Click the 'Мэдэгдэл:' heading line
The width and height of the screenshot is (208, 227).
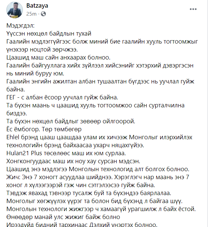pos(21,26)
